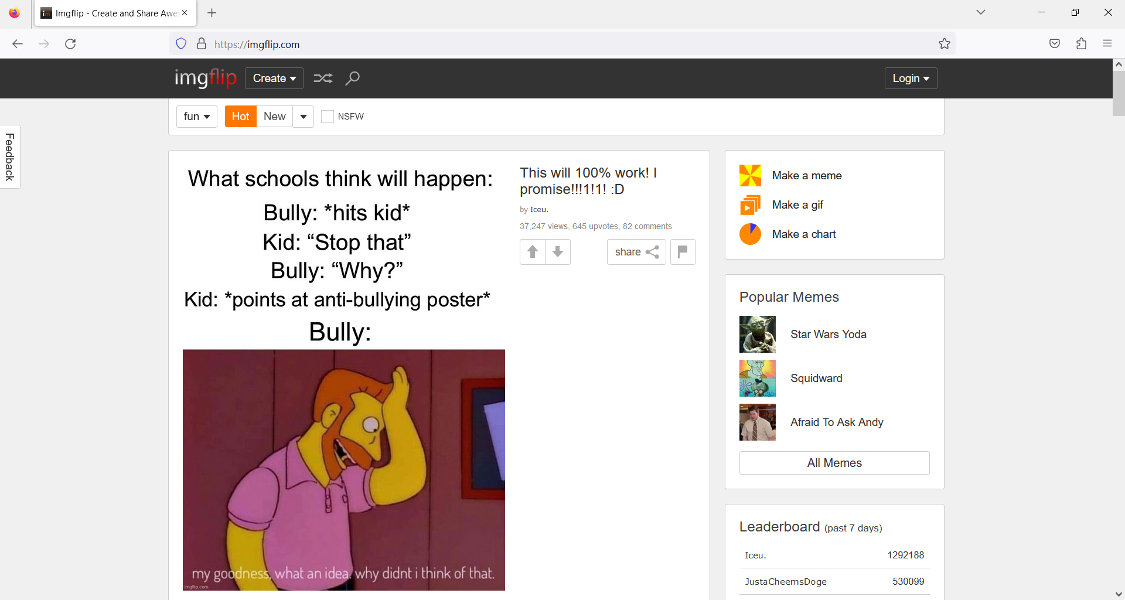Switch to the New tab
This screenshot has width=1125, height=600.
coord(275,117)
